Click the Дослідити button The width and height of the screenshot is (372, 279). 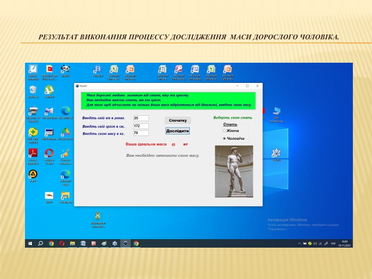pyautogui.click(x=177, y=131)
